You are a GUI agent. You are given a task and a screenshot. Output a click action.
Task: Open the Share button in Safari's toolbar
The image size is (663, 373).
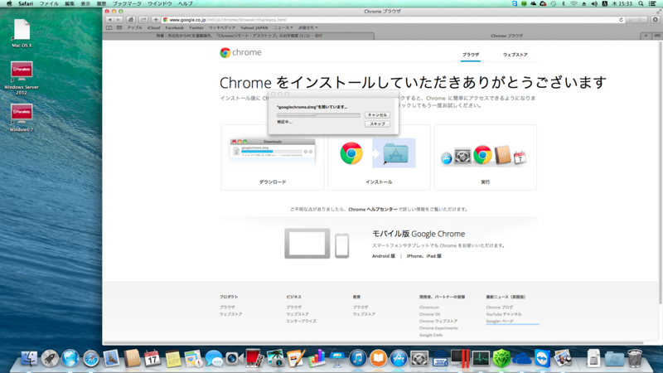(x=143, y=20)
